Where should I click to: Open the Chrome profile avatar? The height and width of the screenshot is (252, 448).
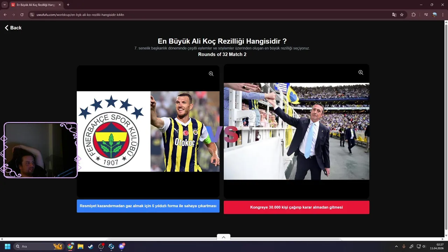(434, 15)
